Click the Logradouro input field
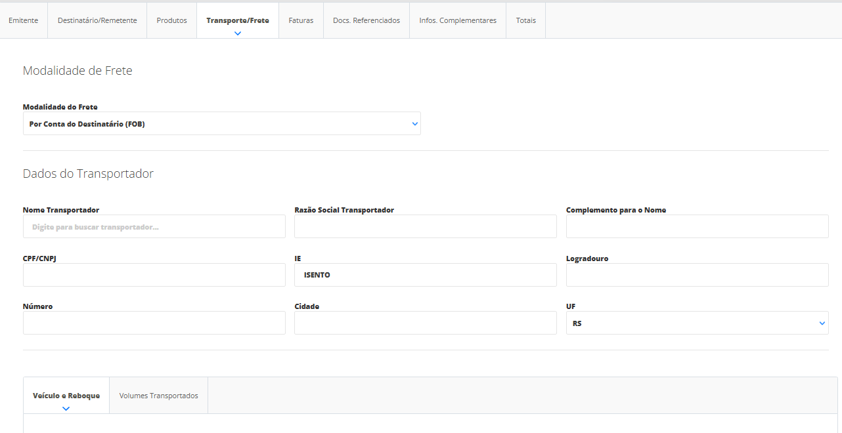This screenshot has height=433, width=842. click(697, 275)
